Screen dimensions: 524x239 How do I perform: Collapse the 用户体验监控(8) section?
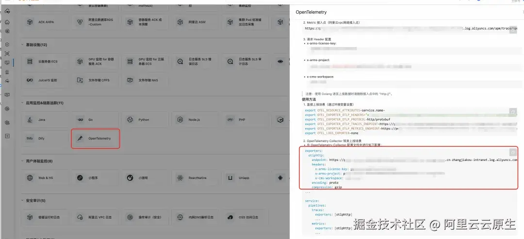pyautogui.click(x=23, y=161)
